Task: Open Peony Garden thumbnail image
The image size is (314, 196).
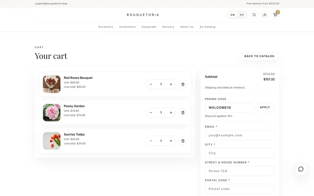Action: click(x=52, y=113)
